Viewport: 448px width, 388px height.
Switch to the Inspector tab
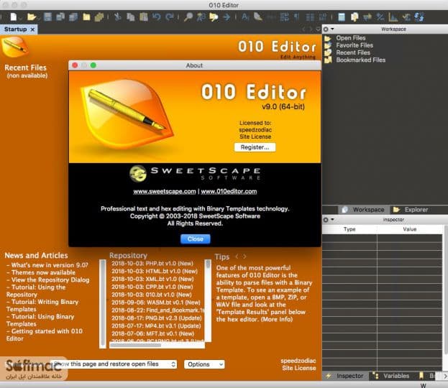tap(345, 376)
